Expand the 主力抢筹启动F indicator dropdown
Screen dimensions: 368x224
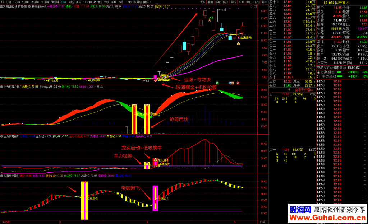pyautogui.click(x=2, y=87)
